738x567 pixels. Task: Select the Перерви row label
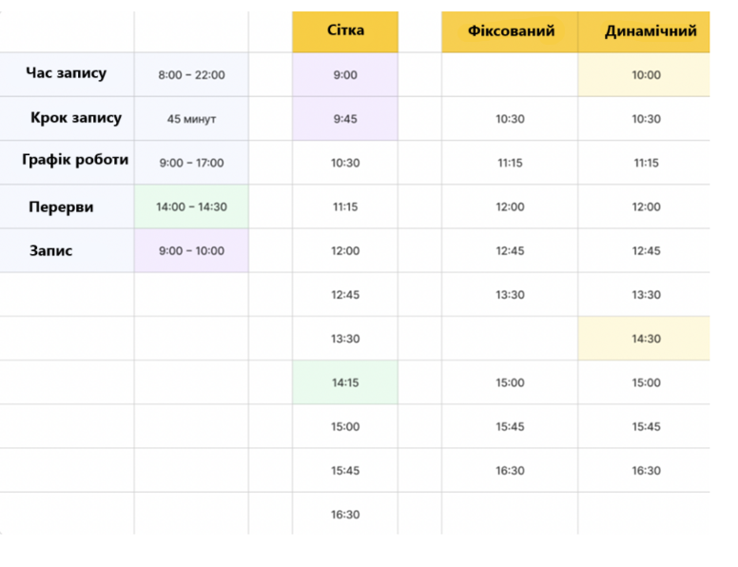61,206
